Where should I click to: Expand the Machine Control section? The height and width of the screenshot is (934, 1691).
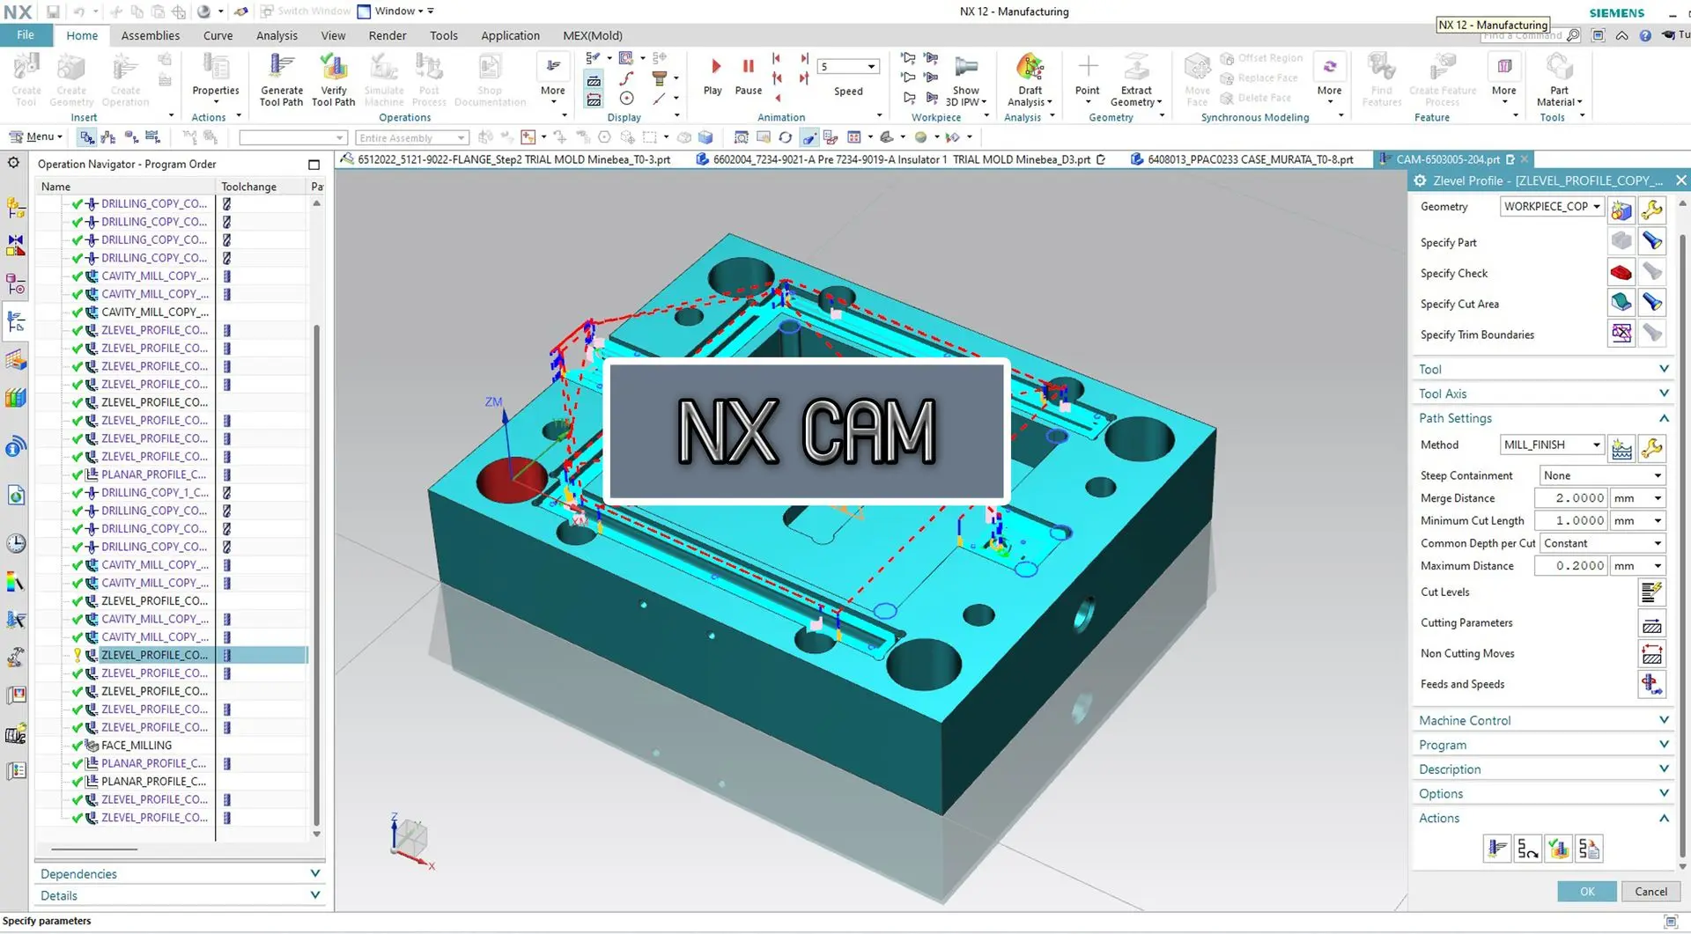coord(1542,720)
